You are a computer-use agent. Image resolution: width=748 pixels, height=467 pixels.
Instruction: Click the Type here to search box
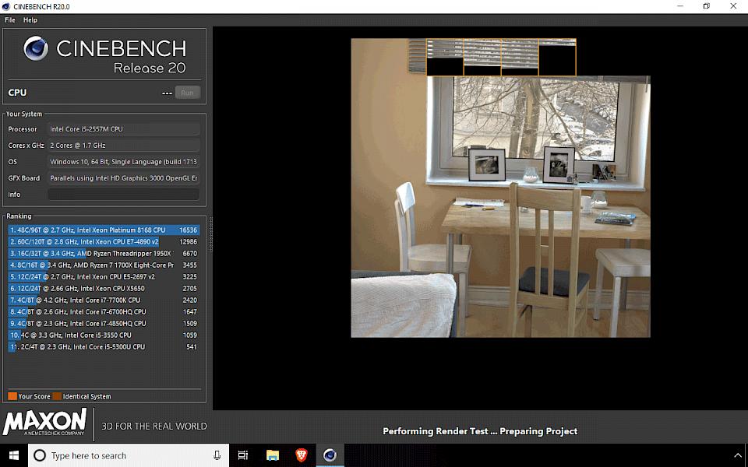pos(129,455)
